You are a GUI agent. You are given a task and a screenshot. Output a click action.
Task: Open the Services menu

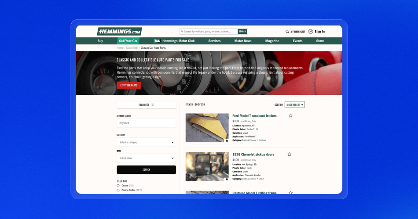[214, 41]
